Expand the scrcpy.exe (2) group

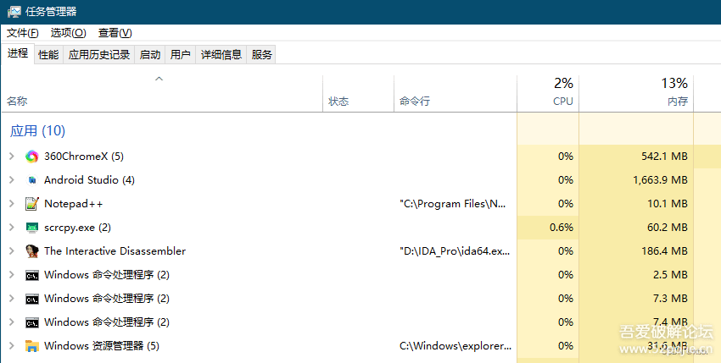point(12,228)
